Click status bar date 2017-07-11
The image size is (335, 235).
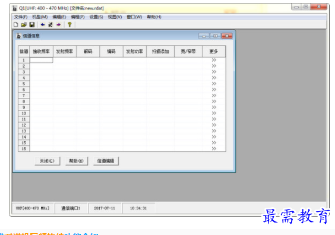105,208
